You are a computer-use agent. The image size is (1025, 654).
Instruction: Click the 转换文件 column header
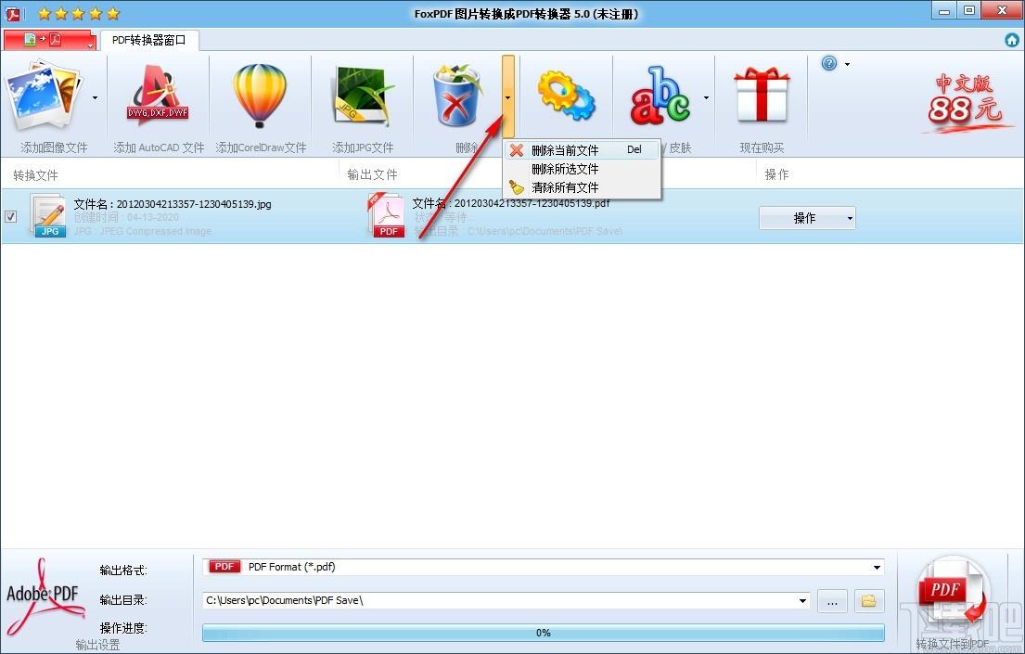pyautogui.click(x=36, y=175)
